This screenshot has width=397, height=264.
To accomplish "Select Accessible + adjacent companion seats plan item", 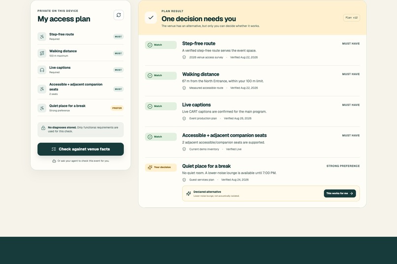I will (x=80, y=89).
